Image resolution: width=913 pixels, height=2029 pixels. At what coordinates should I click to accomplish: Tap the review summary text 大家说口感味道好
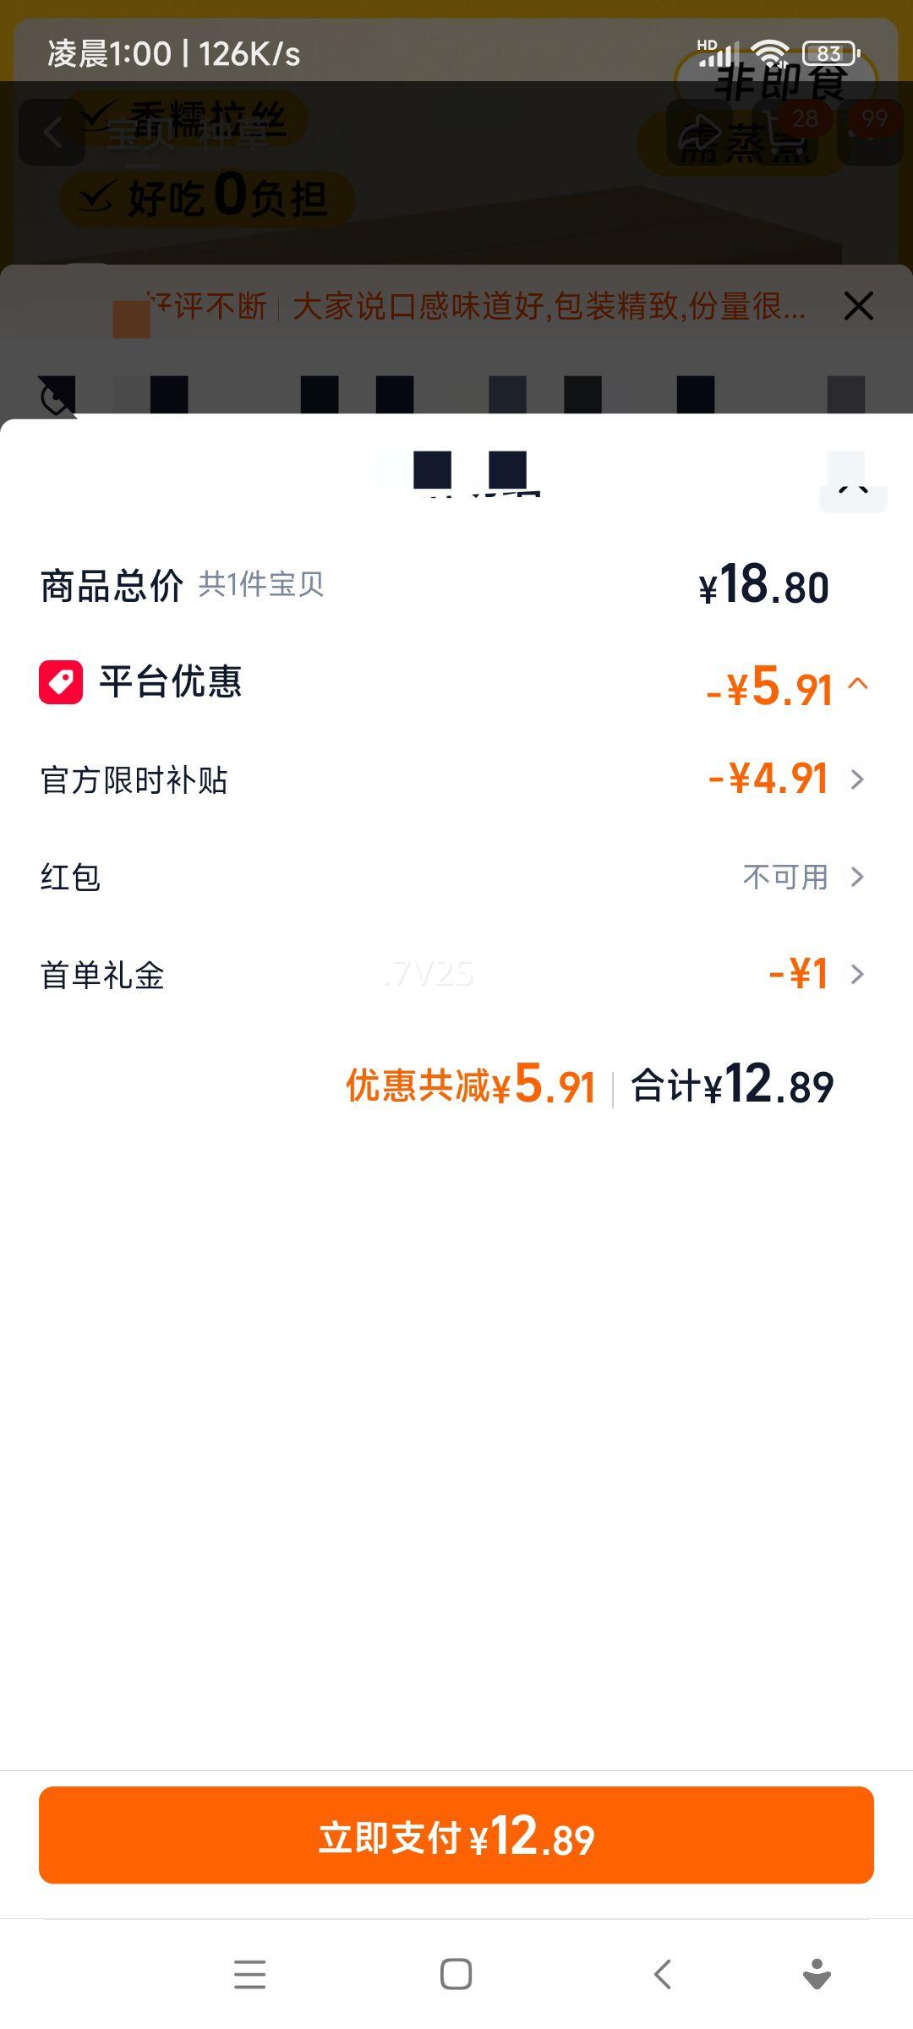[548, 307]
